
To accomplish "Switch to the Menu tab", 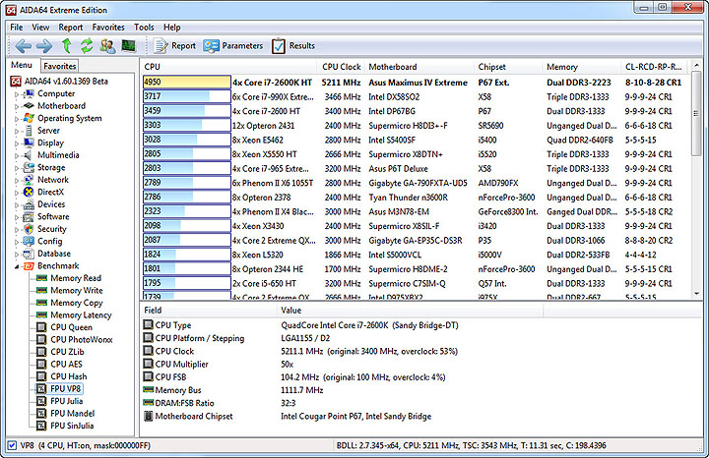I will pos(22,65).
